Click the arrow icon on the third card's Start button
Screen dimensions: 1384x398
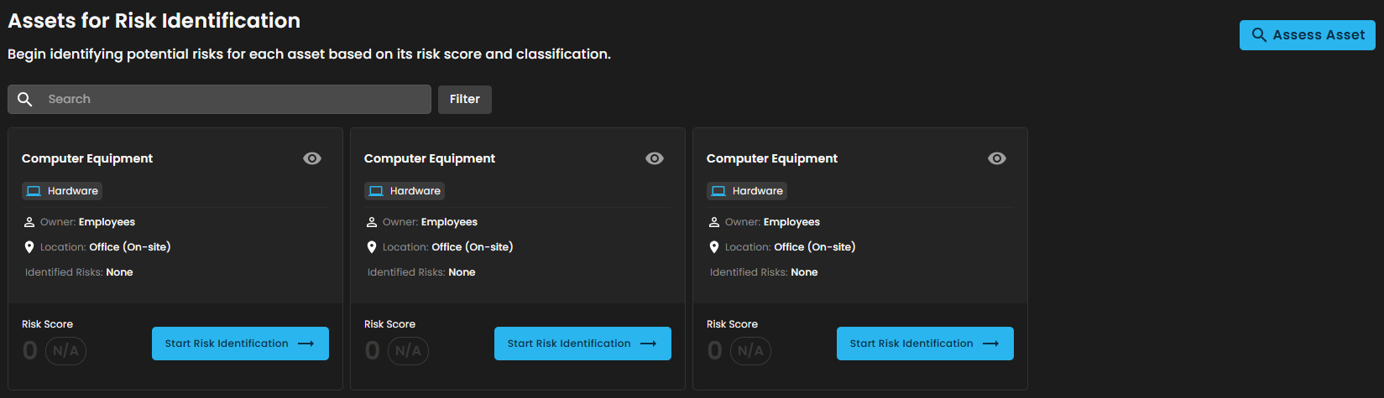pyautogui.click(x=991, y=344)
